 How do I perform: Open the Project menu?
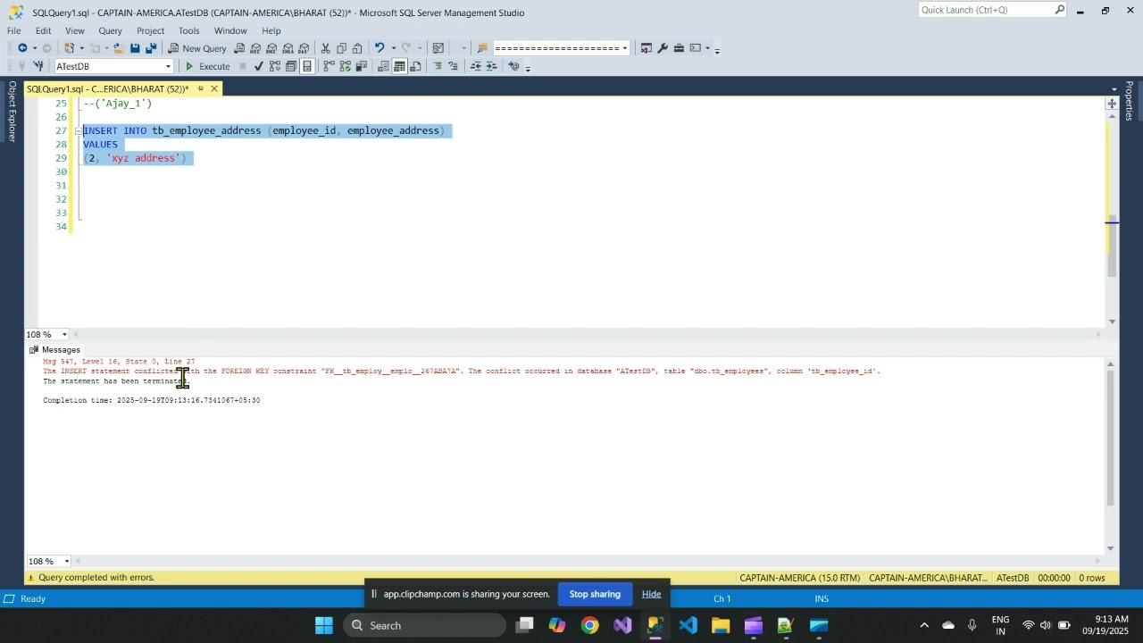click(x=150, y=30)
